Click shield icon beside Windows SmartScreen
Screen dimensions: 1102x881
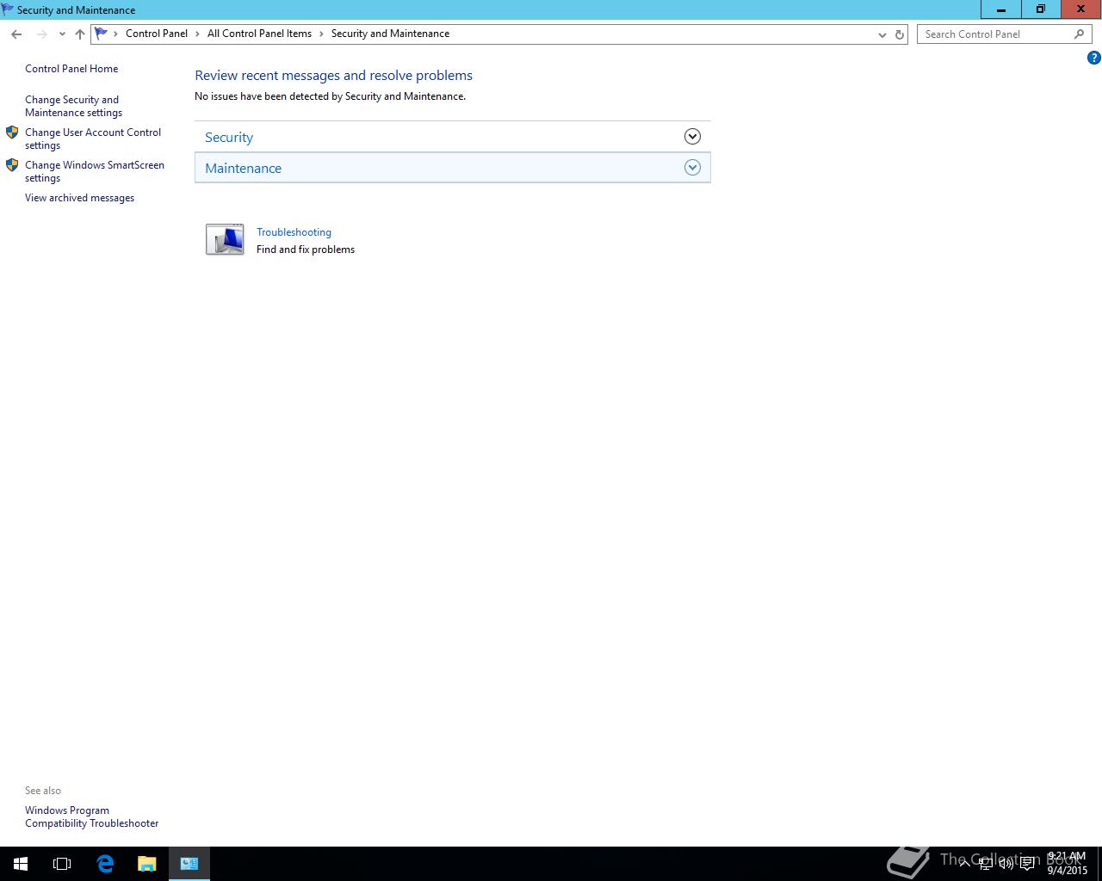click(12, 165)
